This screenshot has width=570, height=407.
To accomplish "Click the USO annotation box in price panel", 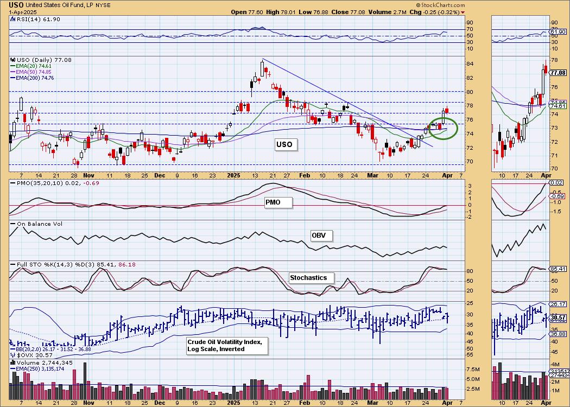I will tap(284, 145).
